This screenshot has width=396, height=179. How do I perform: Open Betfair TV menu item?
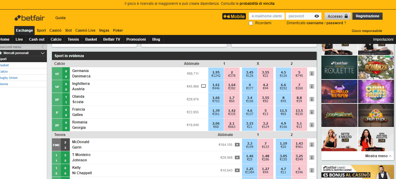point(112,39)
